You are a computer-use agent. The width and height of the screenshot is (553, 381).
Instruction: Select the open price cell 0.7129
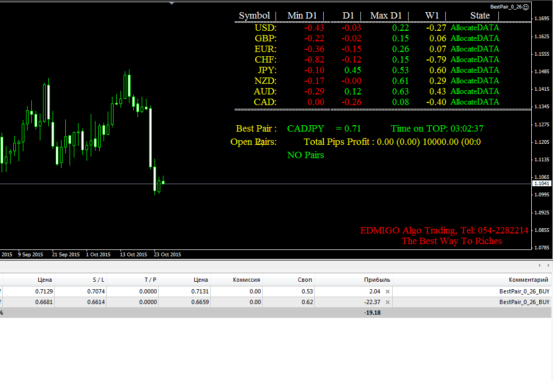click(x=44, y=291)
